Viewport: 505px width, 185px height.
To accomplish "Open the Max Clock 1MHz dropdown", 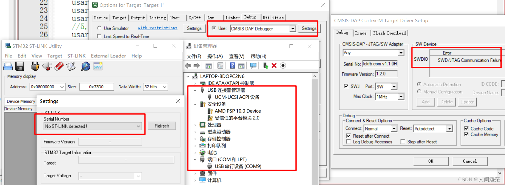I will (401, 97).
